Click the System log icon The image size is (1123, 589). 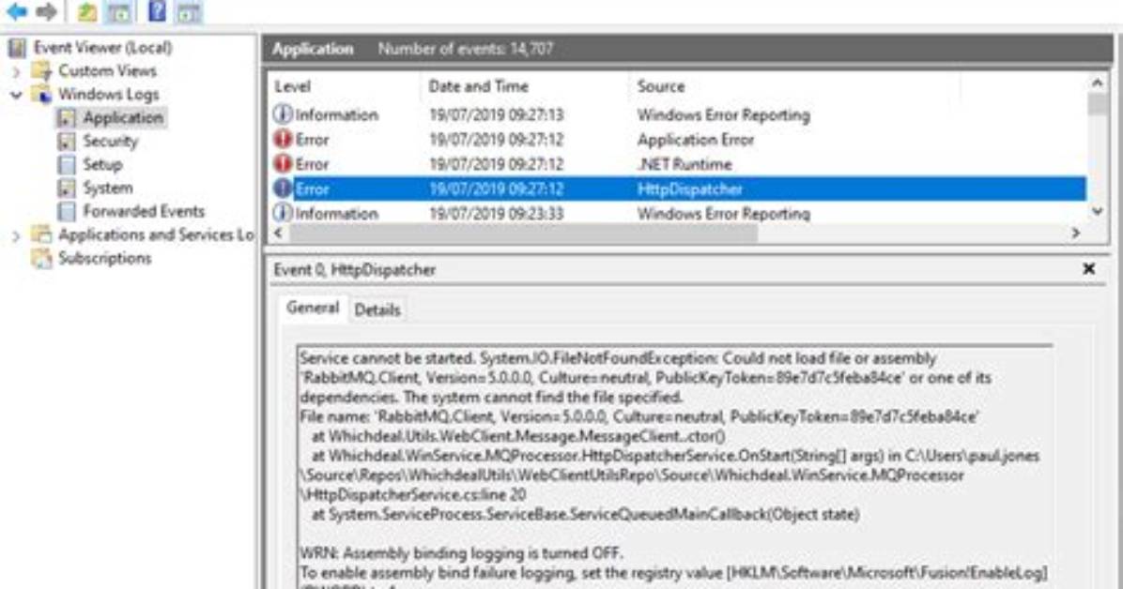tap(67, 189)
